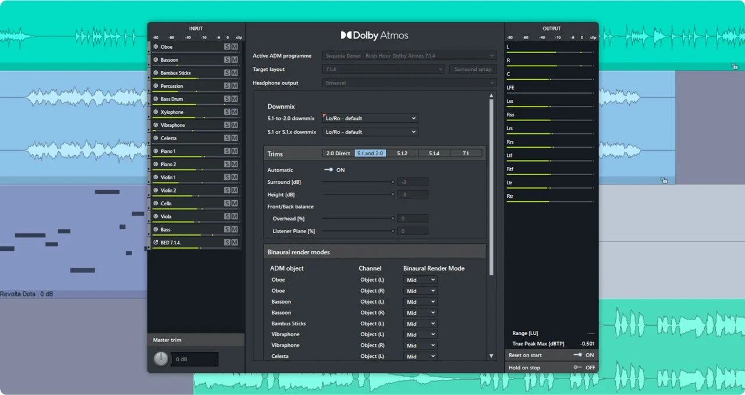Solo the Bass channel

[227, 230]
